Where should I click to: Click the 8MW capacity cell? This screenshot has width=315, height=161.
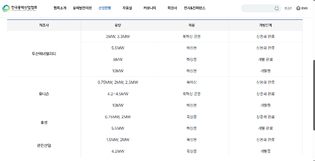pos(118,60)
